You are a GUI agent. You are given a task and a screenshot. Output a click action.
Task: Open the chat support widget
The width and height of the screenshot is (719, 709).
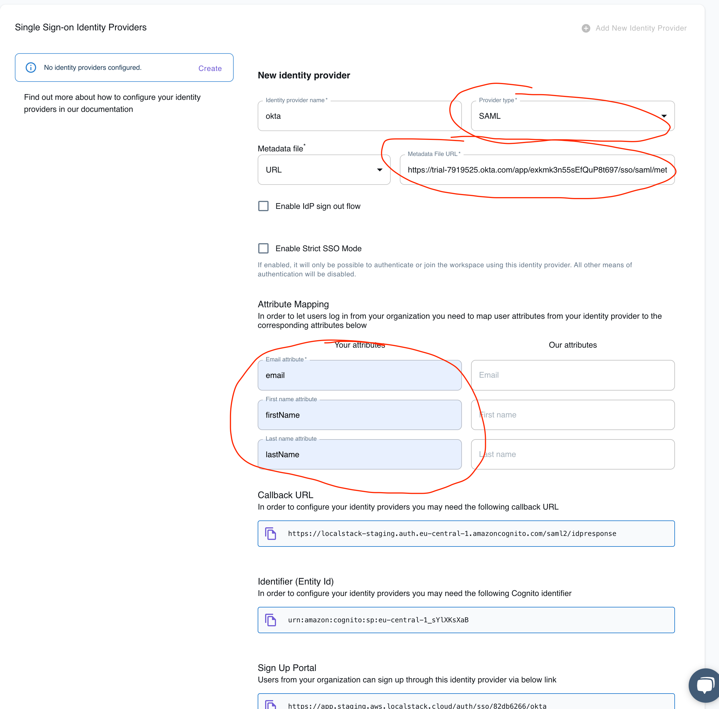tap(704, 685)
